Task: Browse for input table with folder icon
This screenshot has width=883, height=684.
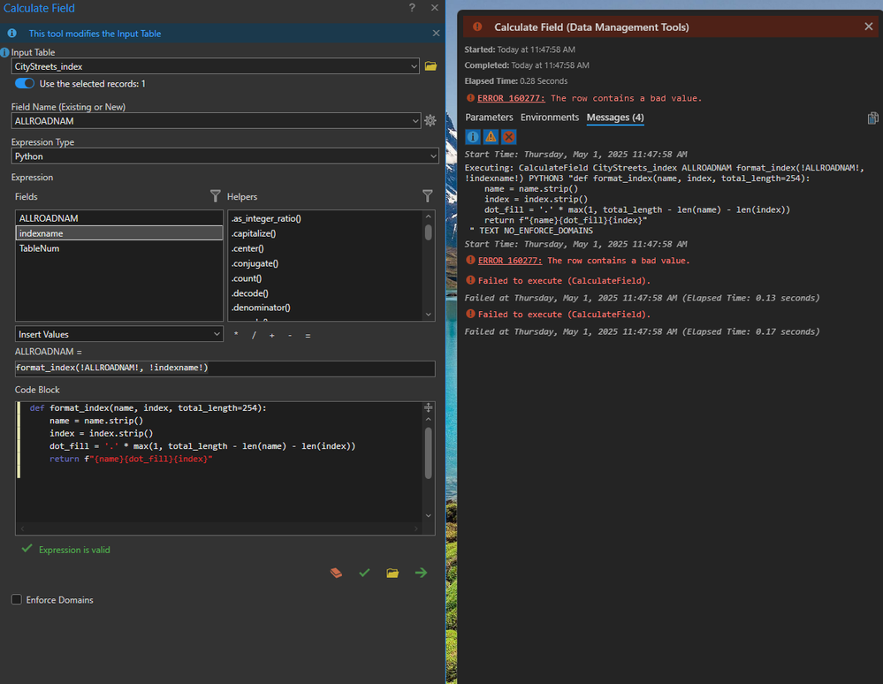Action: (431, 66)
